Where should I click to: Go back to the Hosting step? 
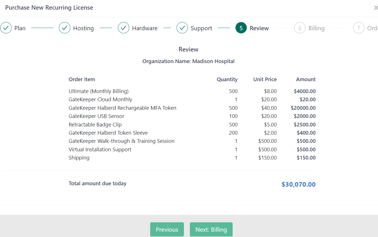tap(76, 28)
